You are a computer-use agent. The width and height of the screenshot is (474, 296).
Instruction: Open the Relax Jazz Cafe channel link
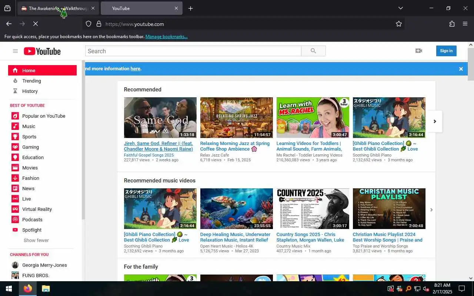pos(214,155)
